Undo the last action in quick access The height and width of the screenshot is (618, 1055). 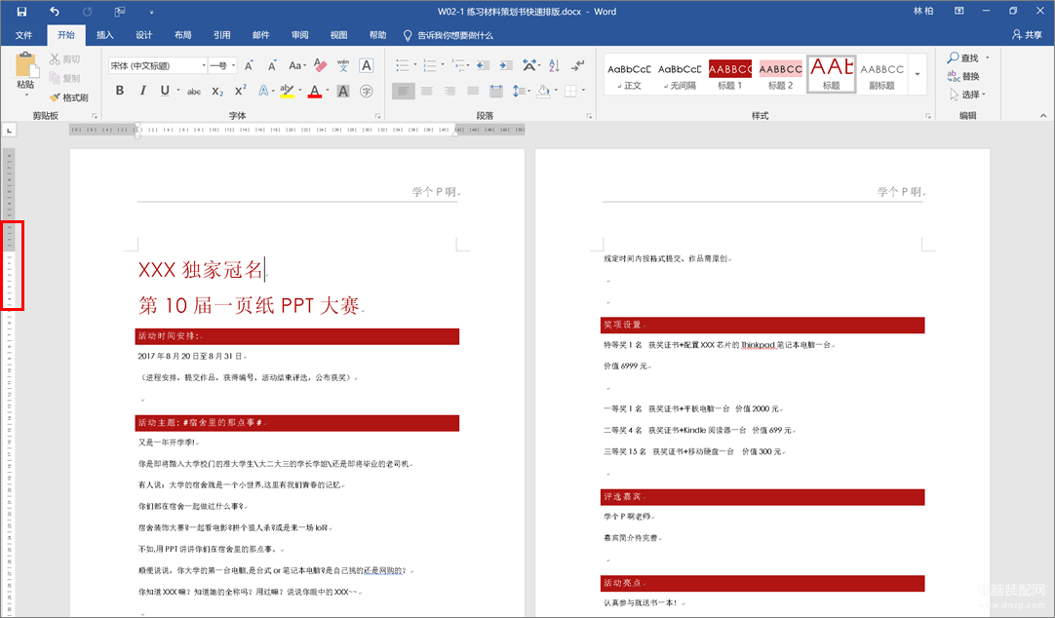point(55,12)
